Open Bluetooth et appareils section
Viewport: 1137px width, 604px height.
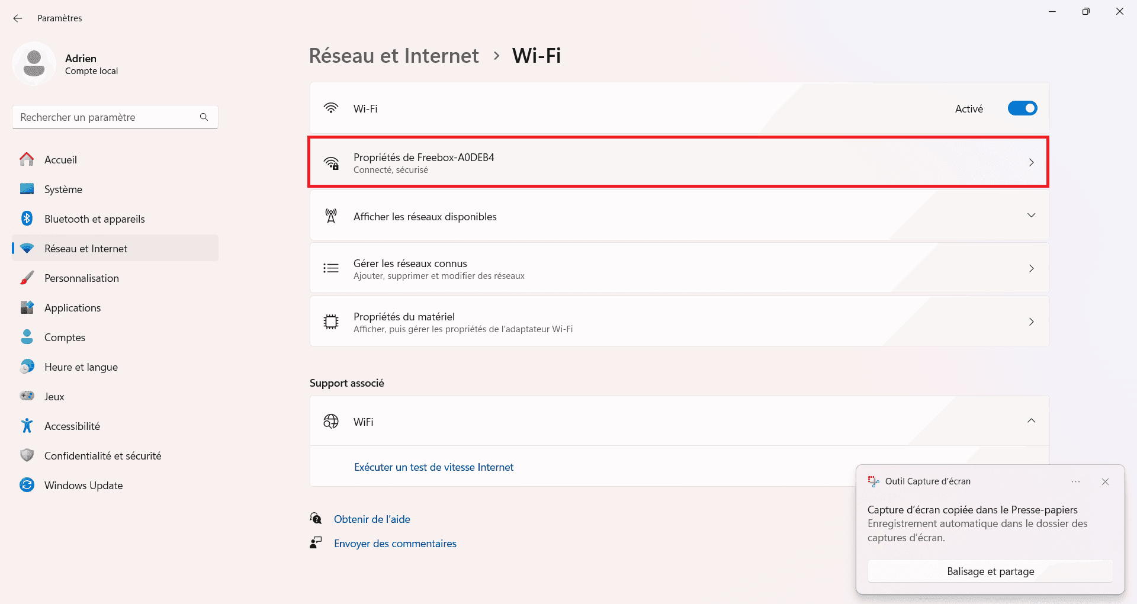point(115,219)
